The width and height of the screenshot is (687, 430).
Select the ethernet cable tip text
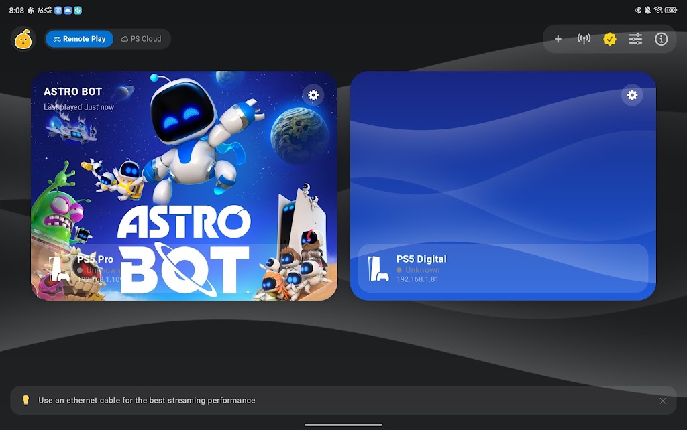tap(147, 401)
